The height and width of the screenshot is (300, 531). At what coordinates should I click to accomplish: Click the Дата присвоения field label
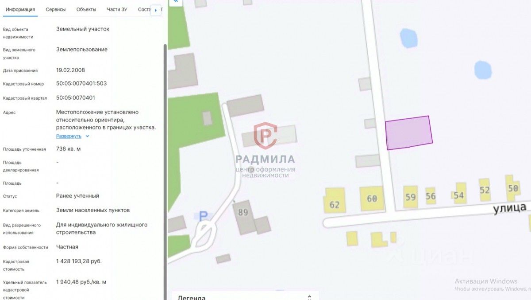coord(20,71)
